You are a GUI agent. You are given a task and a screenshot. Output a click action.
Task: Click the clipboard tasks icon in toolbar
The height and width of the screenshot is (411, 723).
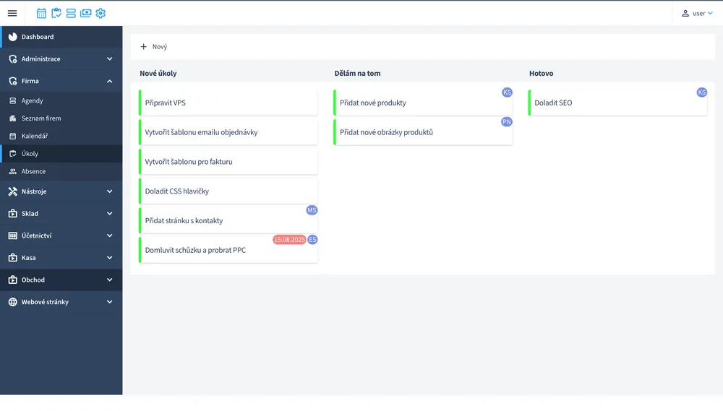(56, 13)
